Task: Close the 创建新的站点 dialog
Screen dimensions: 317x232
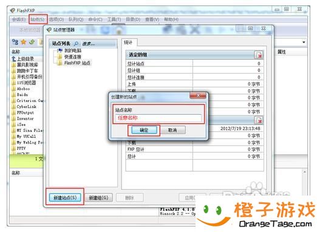Action: click(198, 95)
